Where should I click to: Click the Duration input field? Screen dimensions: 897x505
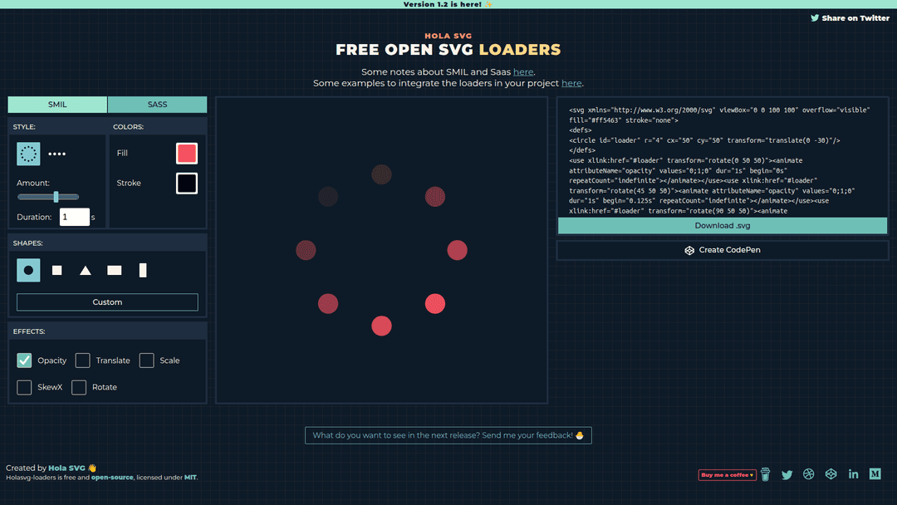(74, 217)
